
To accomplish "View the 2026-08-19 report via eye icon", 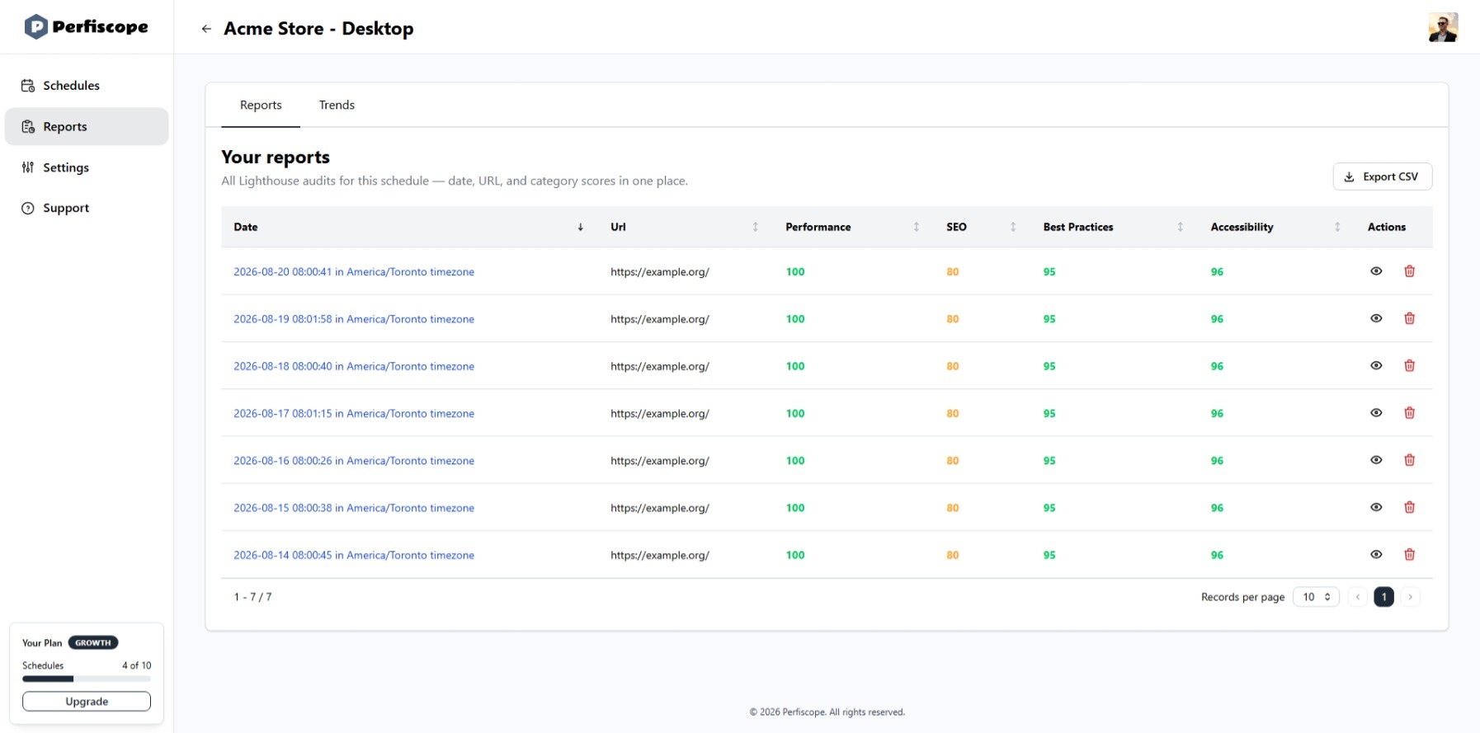I will (1376, 318).
